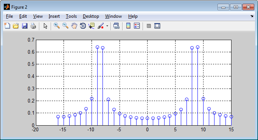Dock the figure with corner arrow

click(252, 16)
